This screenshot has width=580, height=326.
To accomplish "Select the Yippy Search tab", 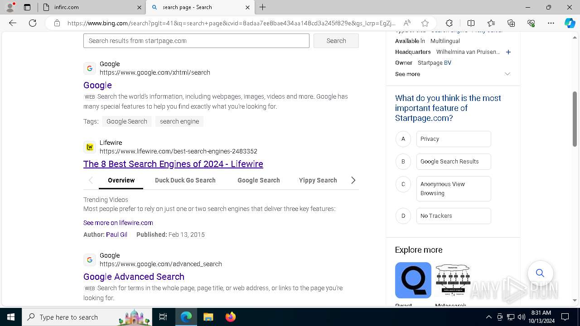I will pos(318,180).
